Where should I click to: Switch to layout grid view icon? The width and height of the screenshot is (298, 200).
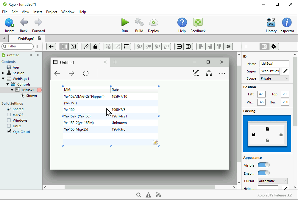click(64, 46)
